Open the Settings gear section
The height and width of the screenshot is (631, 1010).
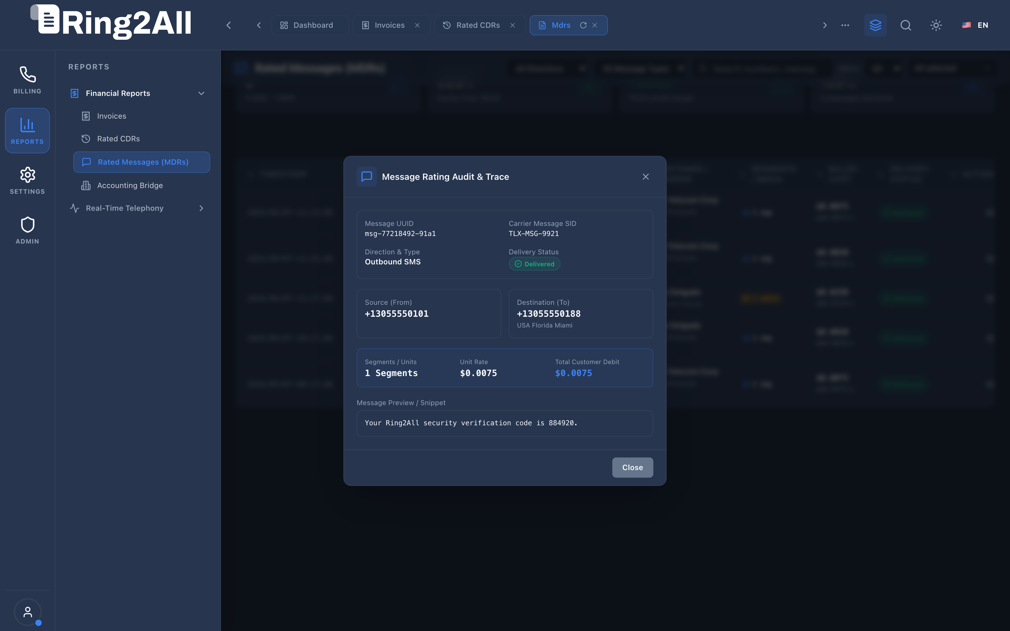click(27, 181)
